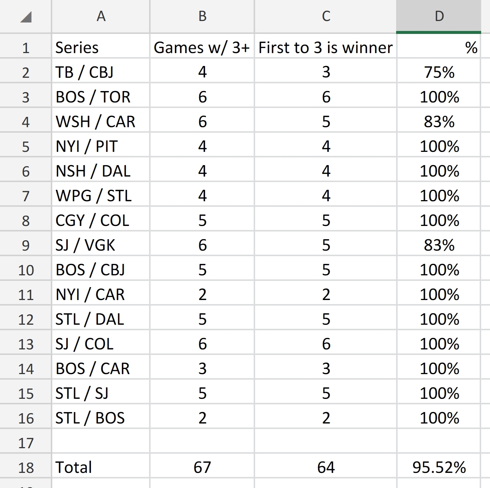The height and width of the screenshot is (488, 490).
Task: Click the cell with value 64
Action: (x=325, y=467)
